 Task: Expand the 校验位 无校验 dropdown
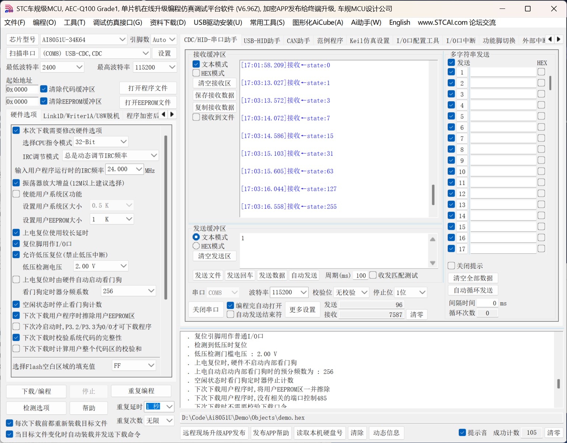(364, 292)
